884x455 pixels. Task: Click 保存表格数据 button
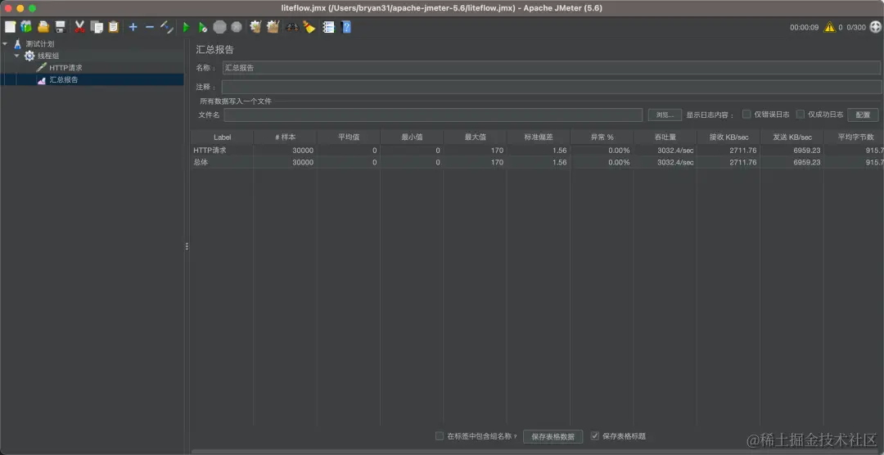pos(553,436)
